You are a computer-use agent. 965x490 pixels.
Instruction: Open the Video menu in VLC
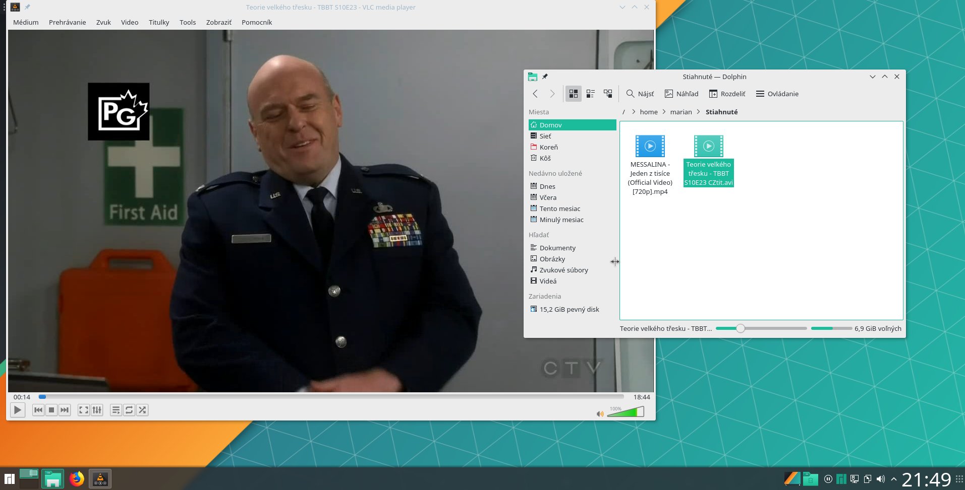(x=130, y=22)
